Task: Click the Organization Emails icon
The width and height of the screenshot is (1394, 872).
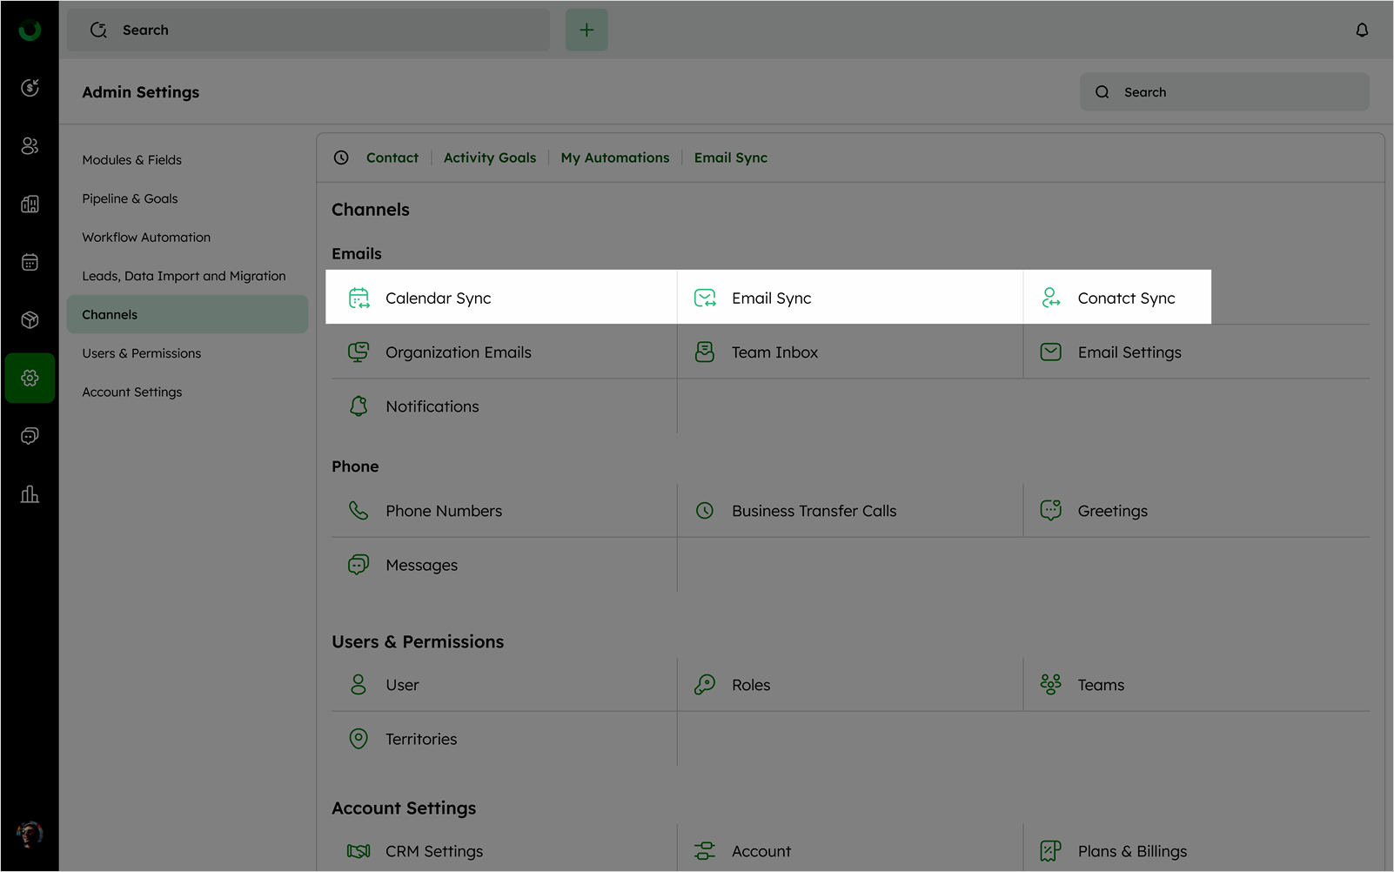Action: point(359,352)
